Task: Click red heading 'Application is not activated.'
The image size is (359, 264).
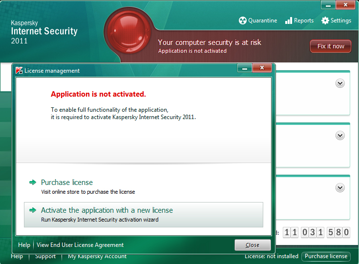Action: point(98,94)
